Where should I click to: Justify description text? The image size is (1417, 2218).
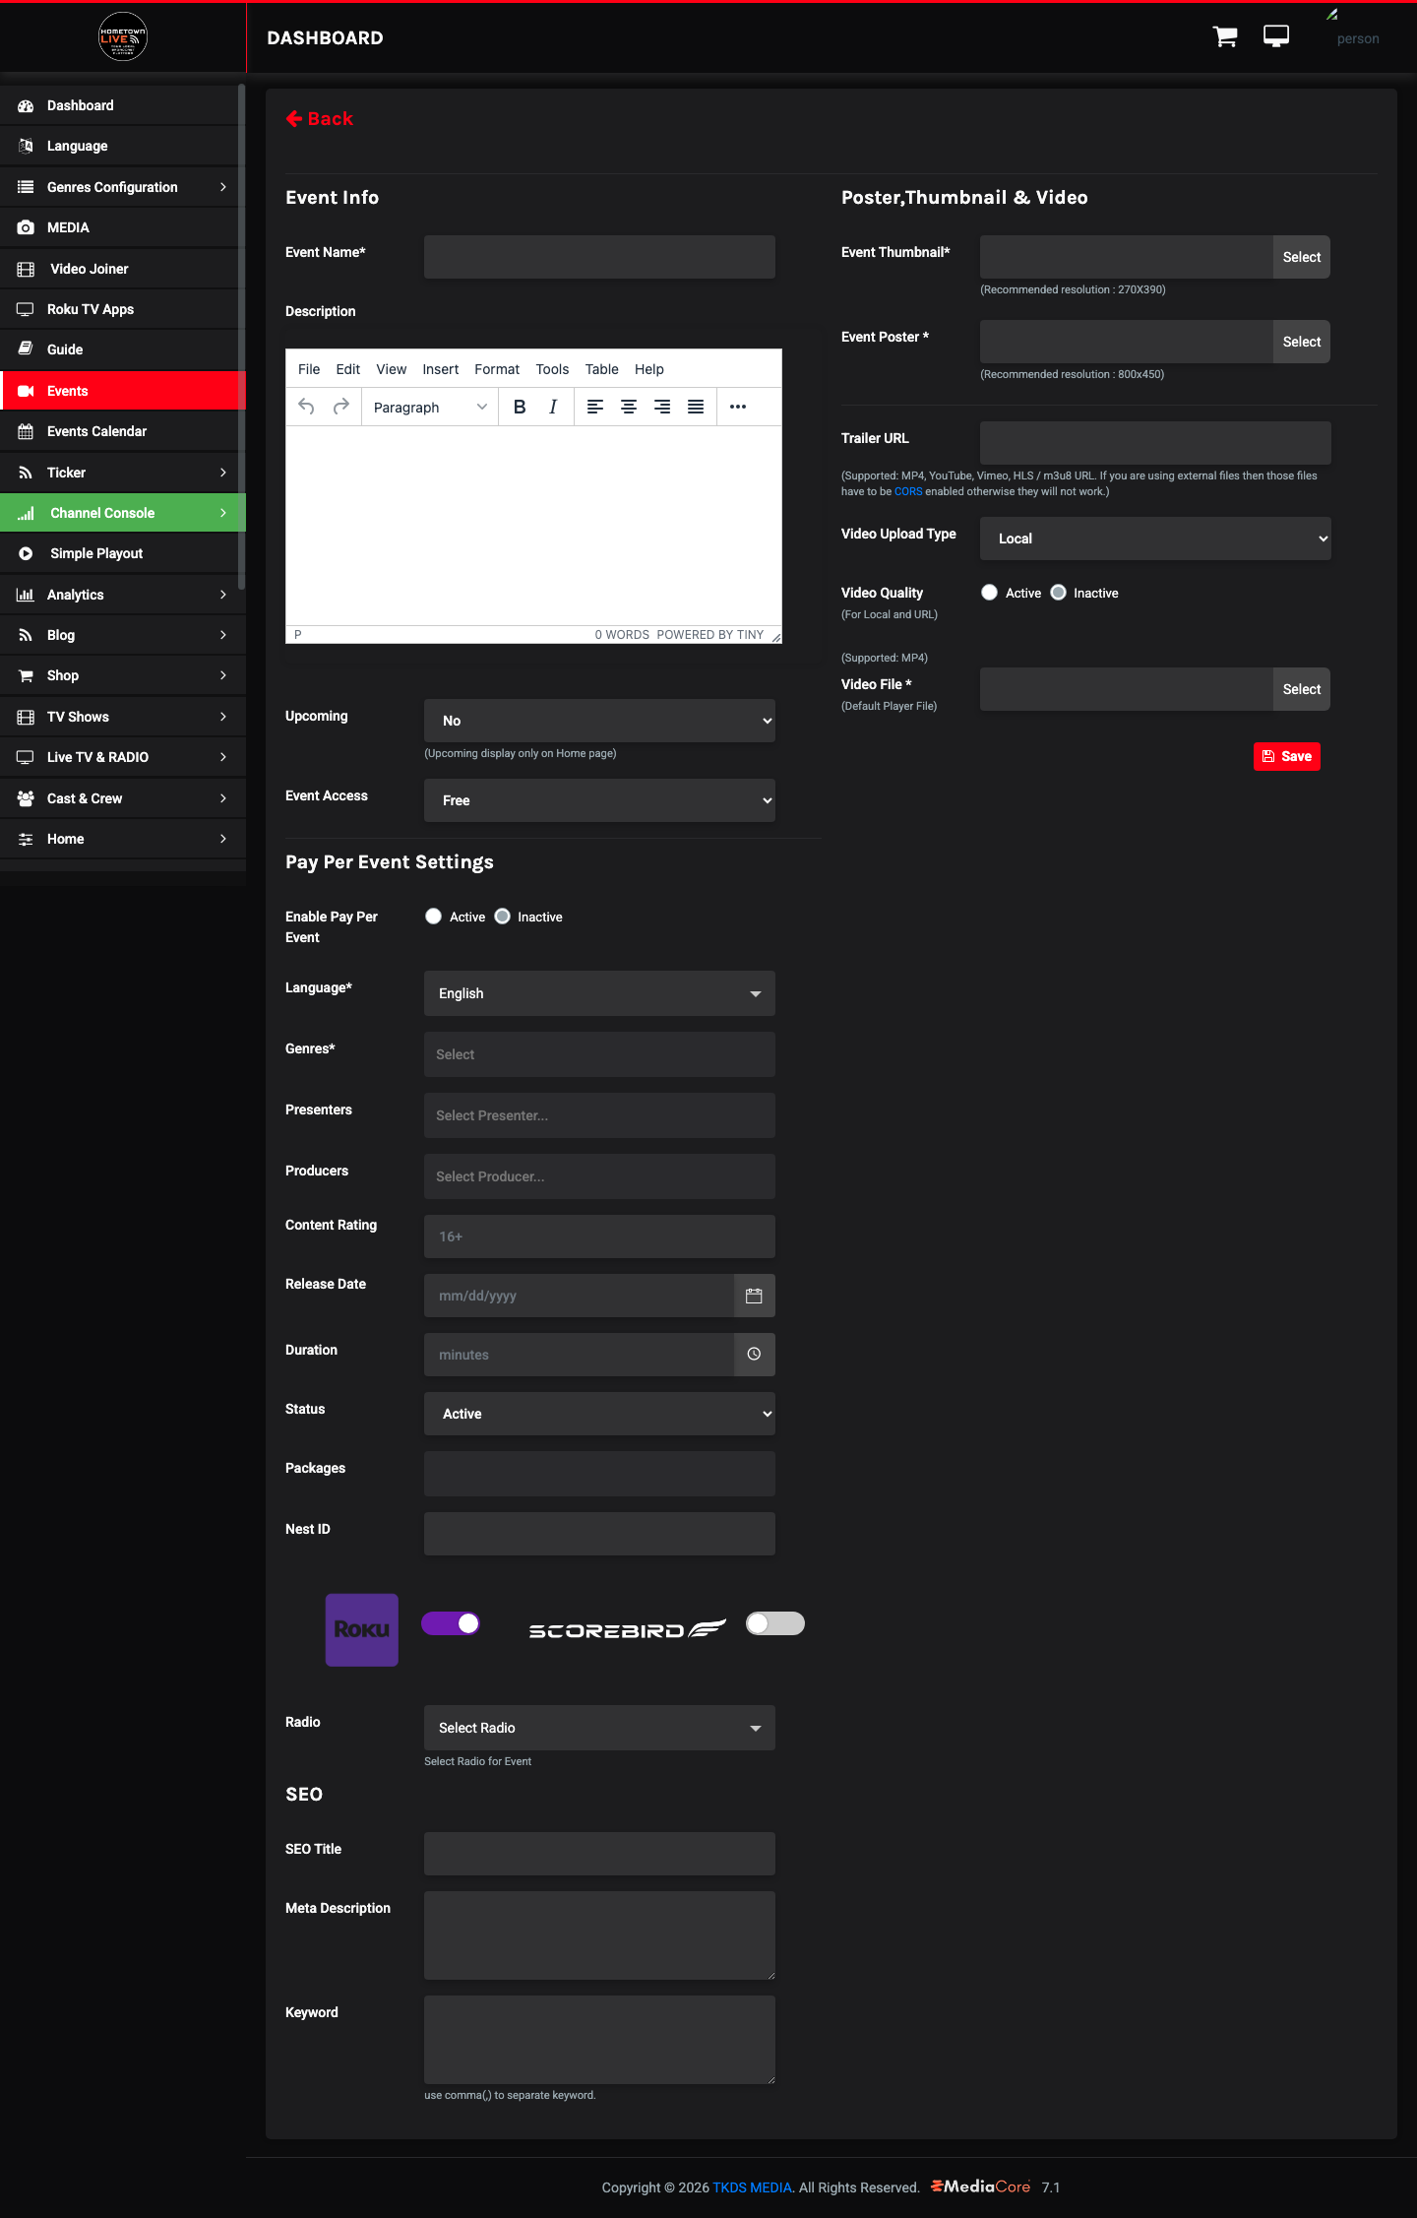[x=696, y=407]
